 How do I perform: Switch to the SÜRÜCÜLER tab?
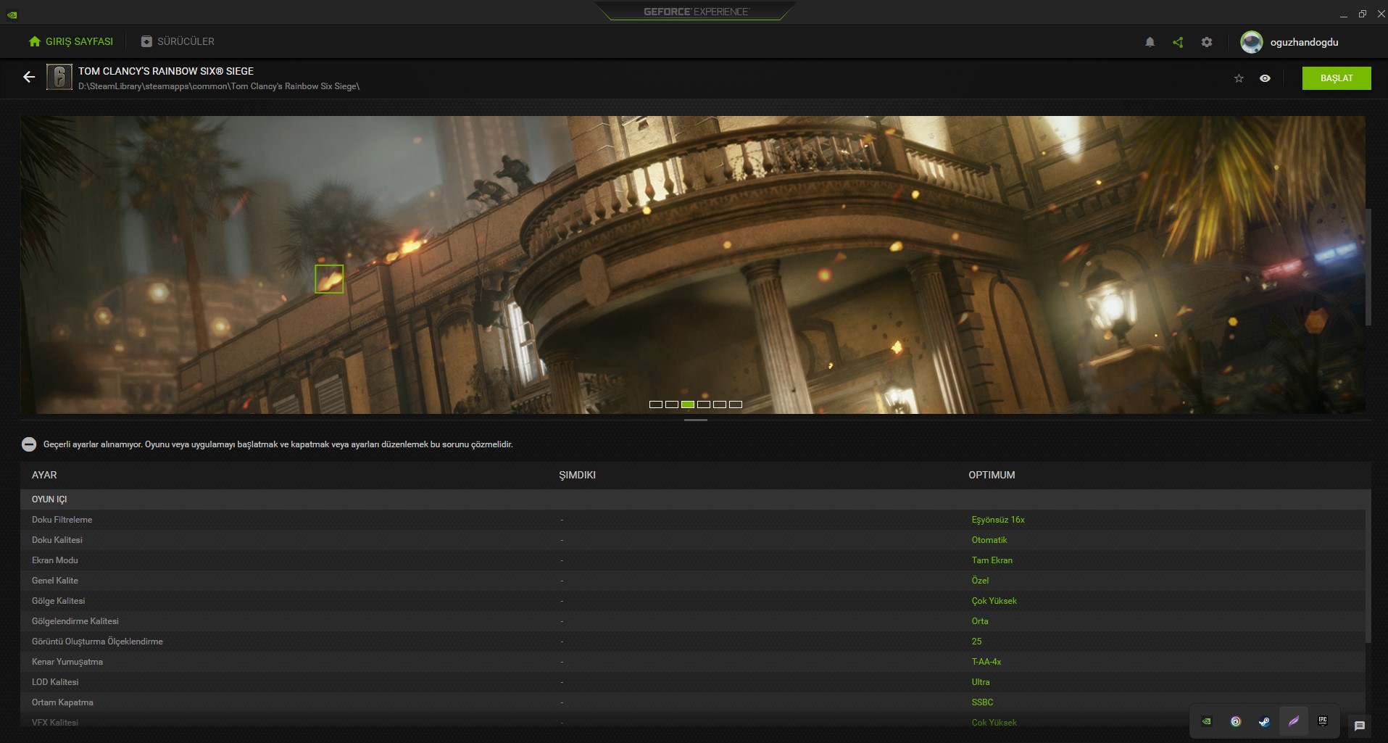tap(178, 41)
